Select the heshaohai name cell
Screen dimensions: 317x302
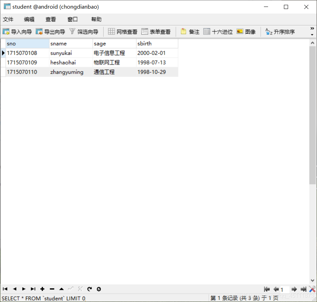(x=71, y=62)
